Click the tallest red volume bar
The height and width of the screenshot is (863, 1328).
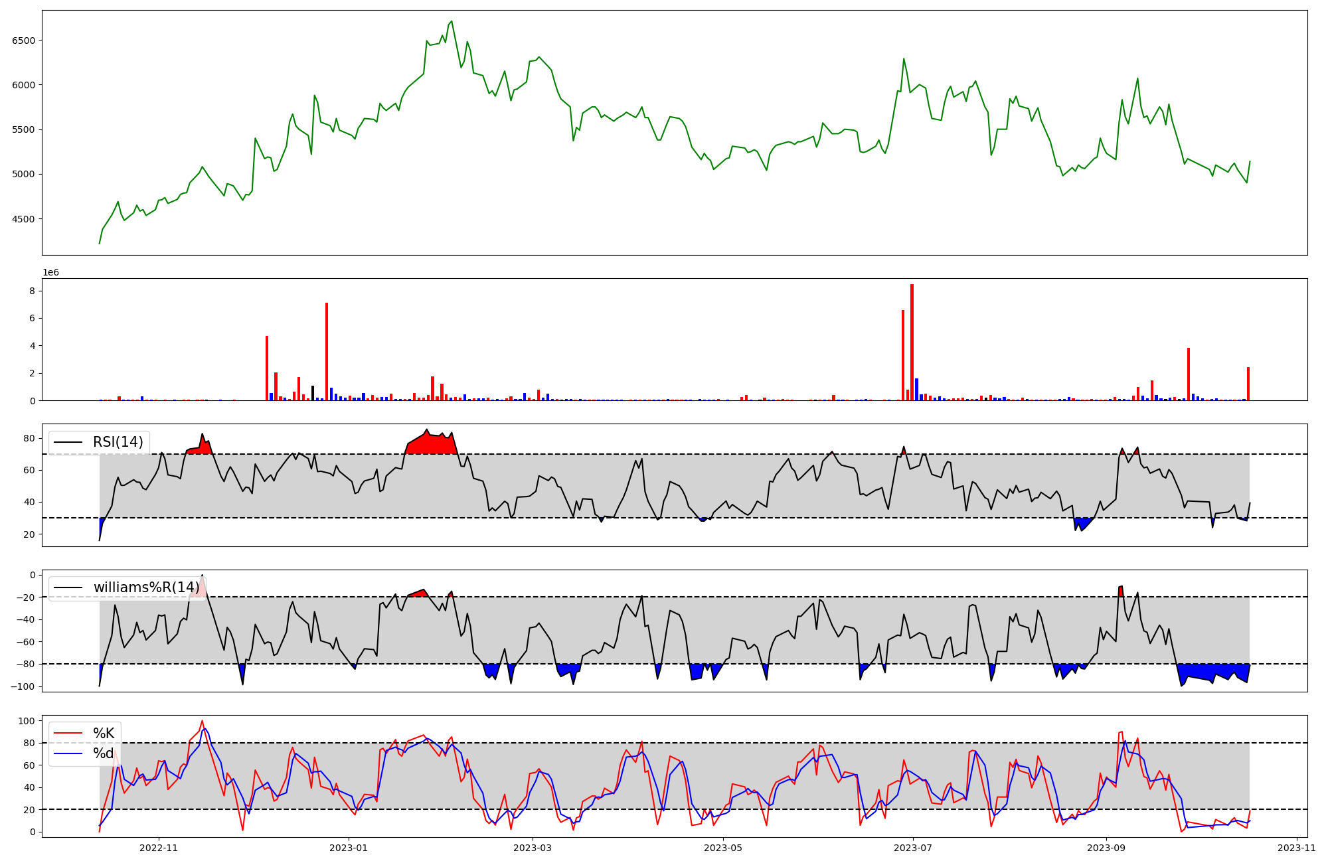pyautogui.click(x=912, y=342)
